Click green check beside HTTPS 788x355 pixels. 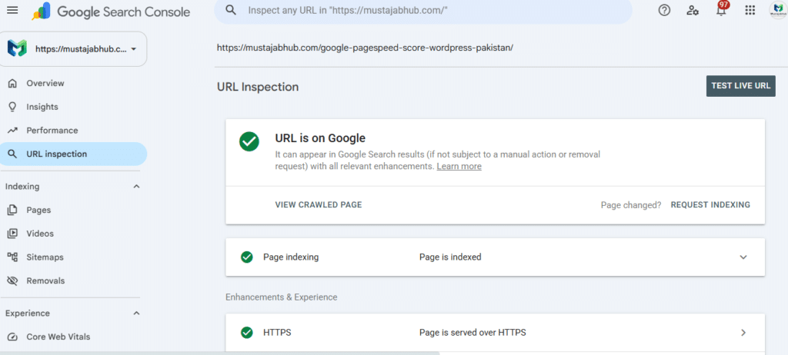tap(247, 333)
